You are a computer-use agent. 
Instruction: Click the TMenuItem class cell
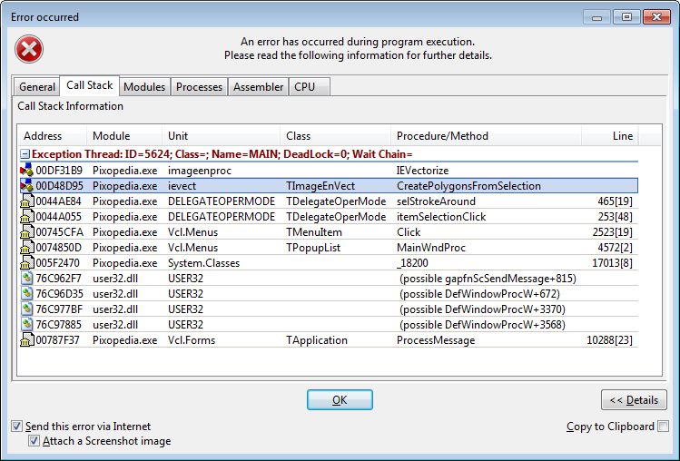(314, 232)
